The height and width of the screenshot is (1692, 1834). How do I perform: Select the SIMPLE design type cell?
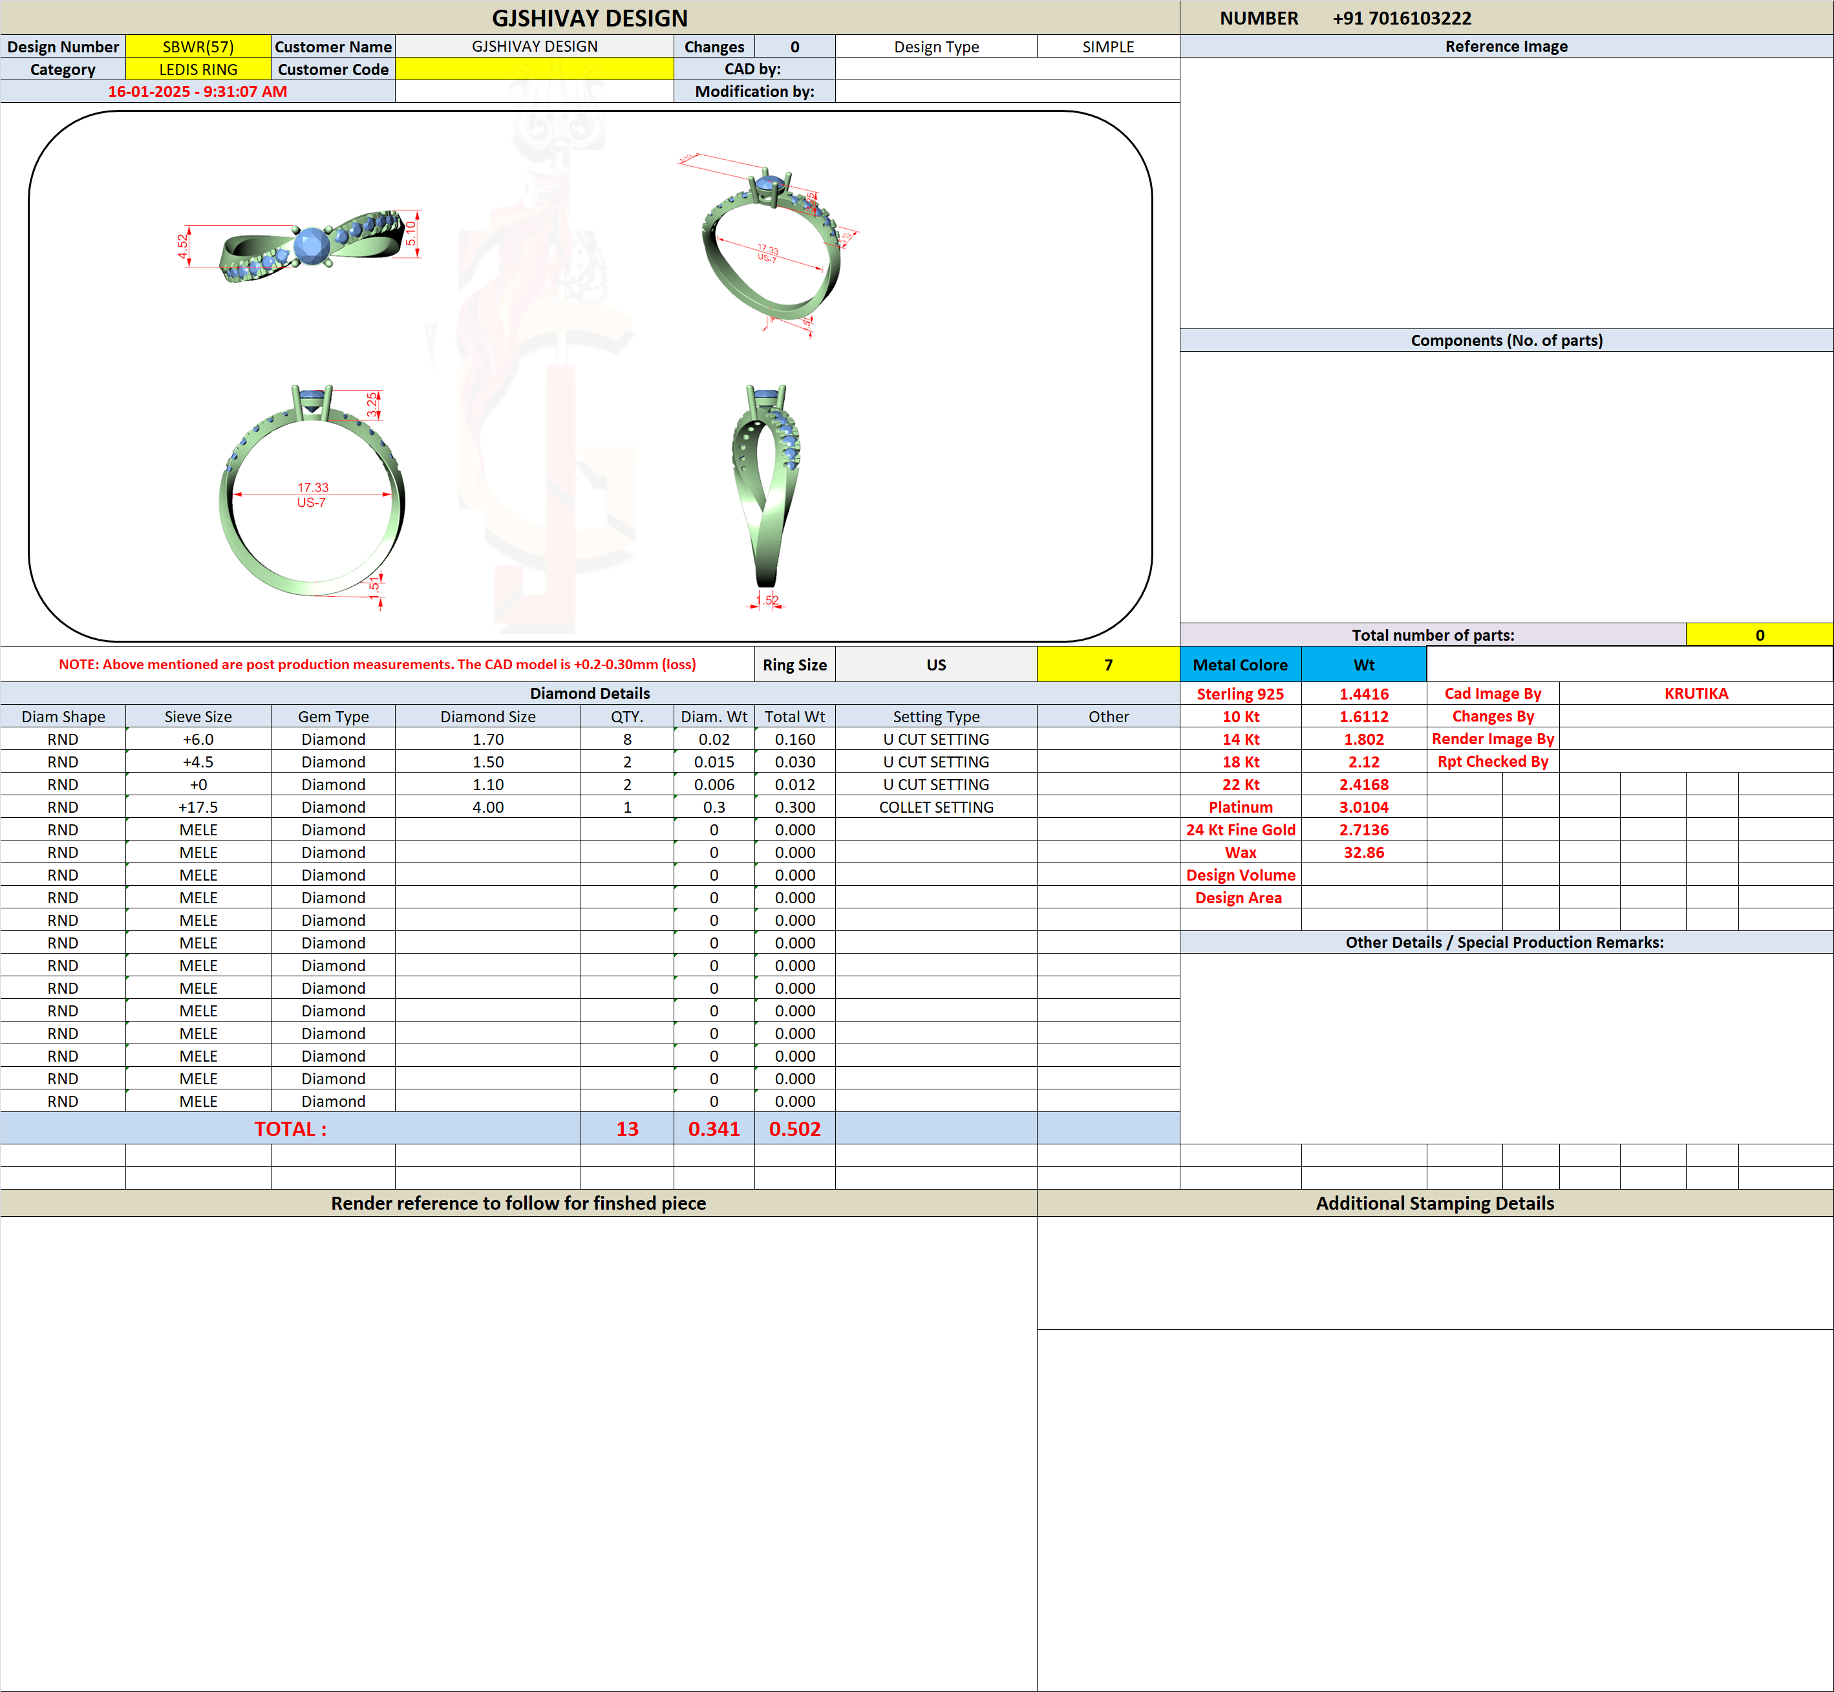coord(1108,47)
